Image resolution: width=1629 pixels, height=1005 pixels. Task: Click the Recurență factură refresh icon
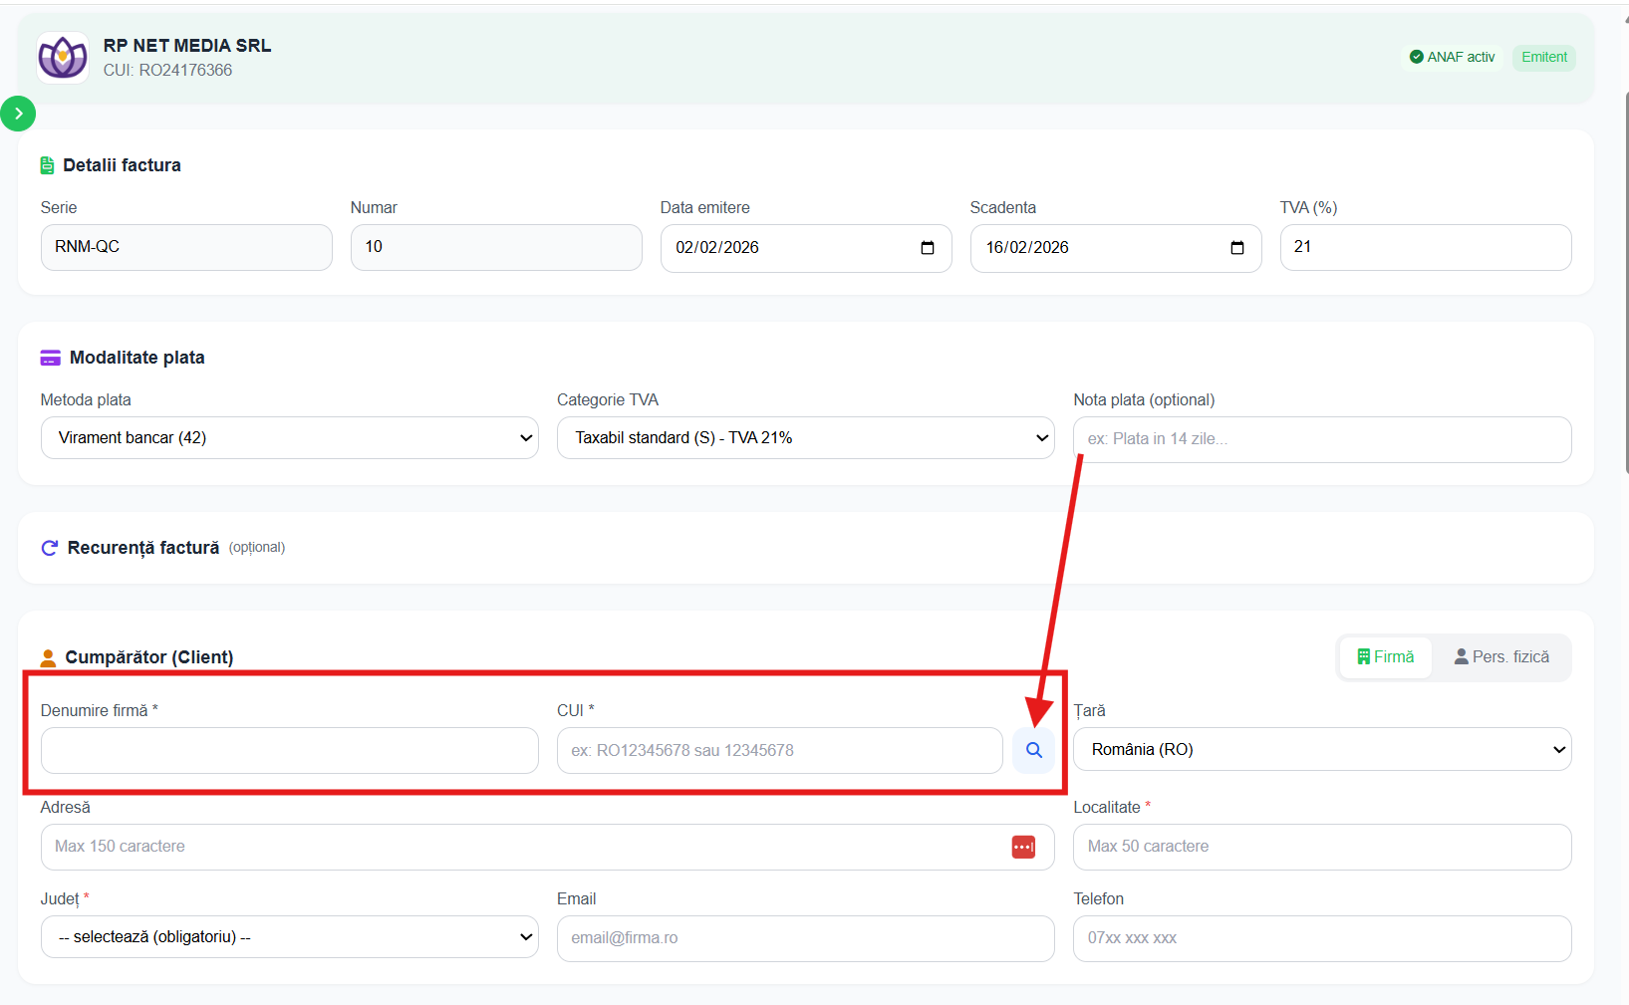click(x=49, y=548)
